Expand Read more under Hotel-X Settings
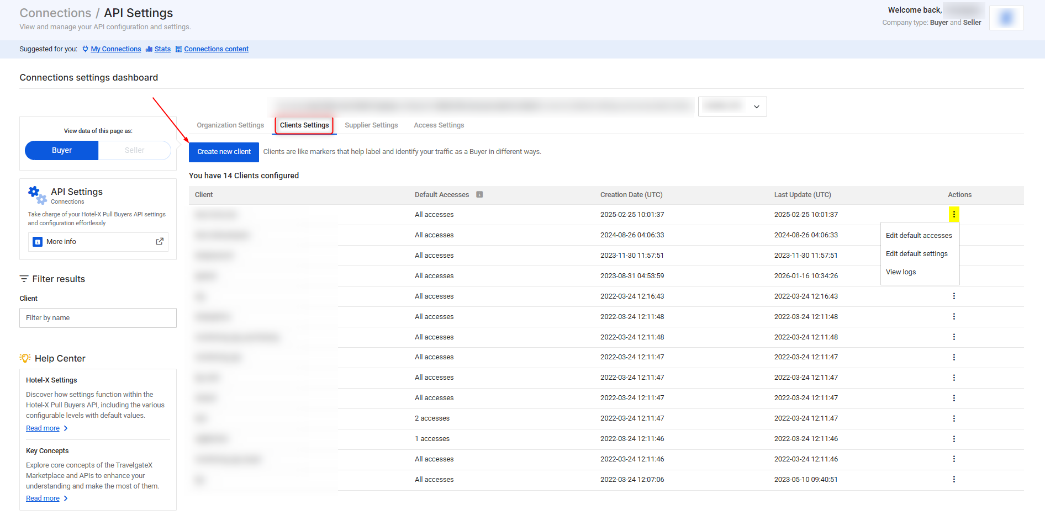The width and height of the screenshot is (1045, 515). pos(43,428)
